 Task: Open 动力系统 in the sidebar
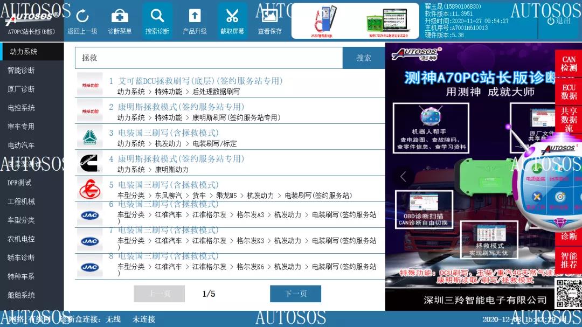(32, 52)
